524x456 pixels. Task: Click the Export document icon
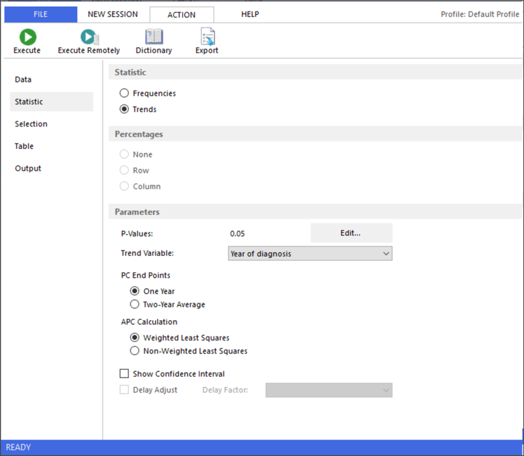pyautogui.click(x=207, y=38)
